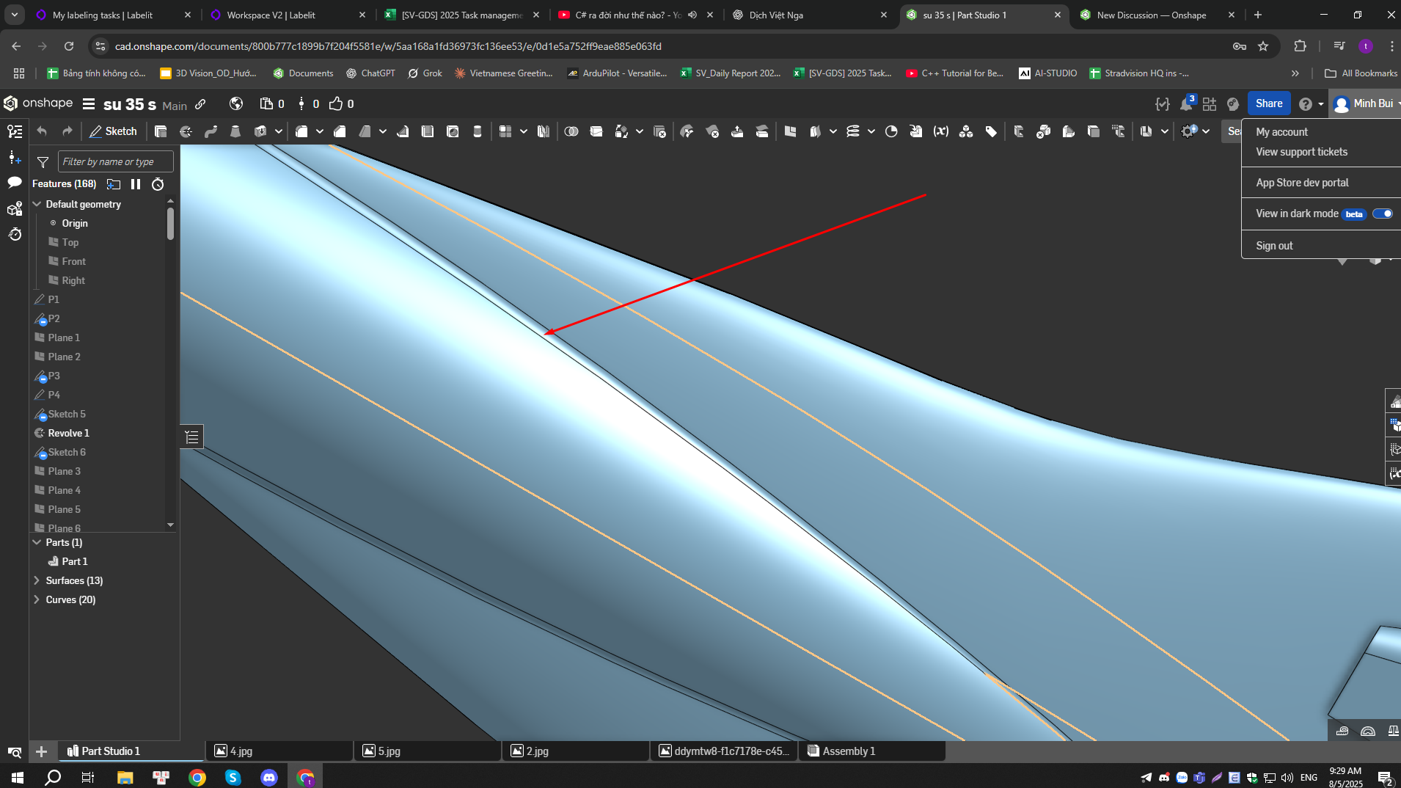Select the Mirror tool
Viewport: 1401px width, 788px height.
pyautogui.click(x=544, y=131)
